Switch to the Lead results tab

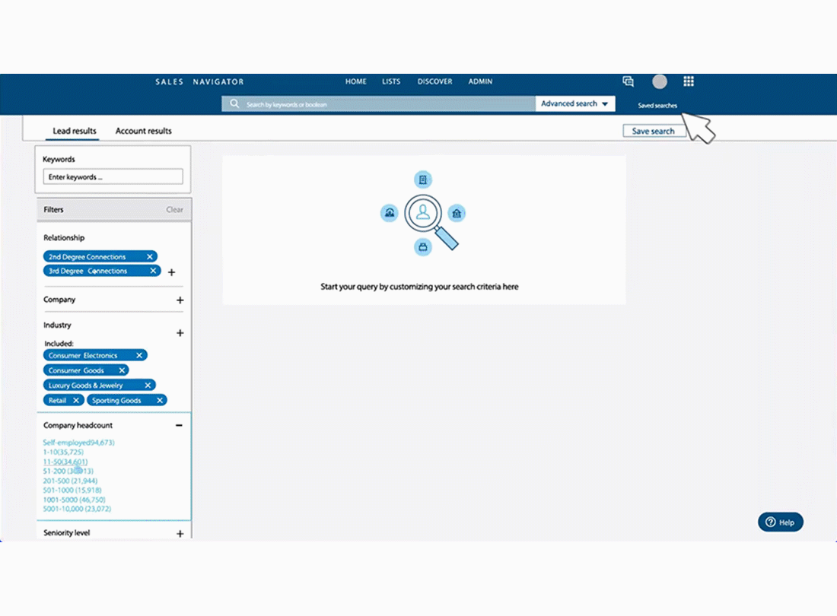pos(75,131)
